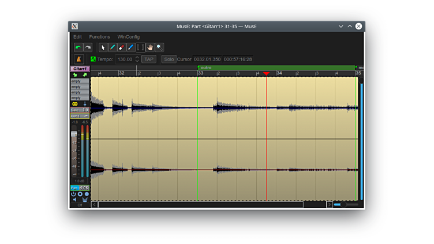Open the WinConfig menu

point(128,37)
